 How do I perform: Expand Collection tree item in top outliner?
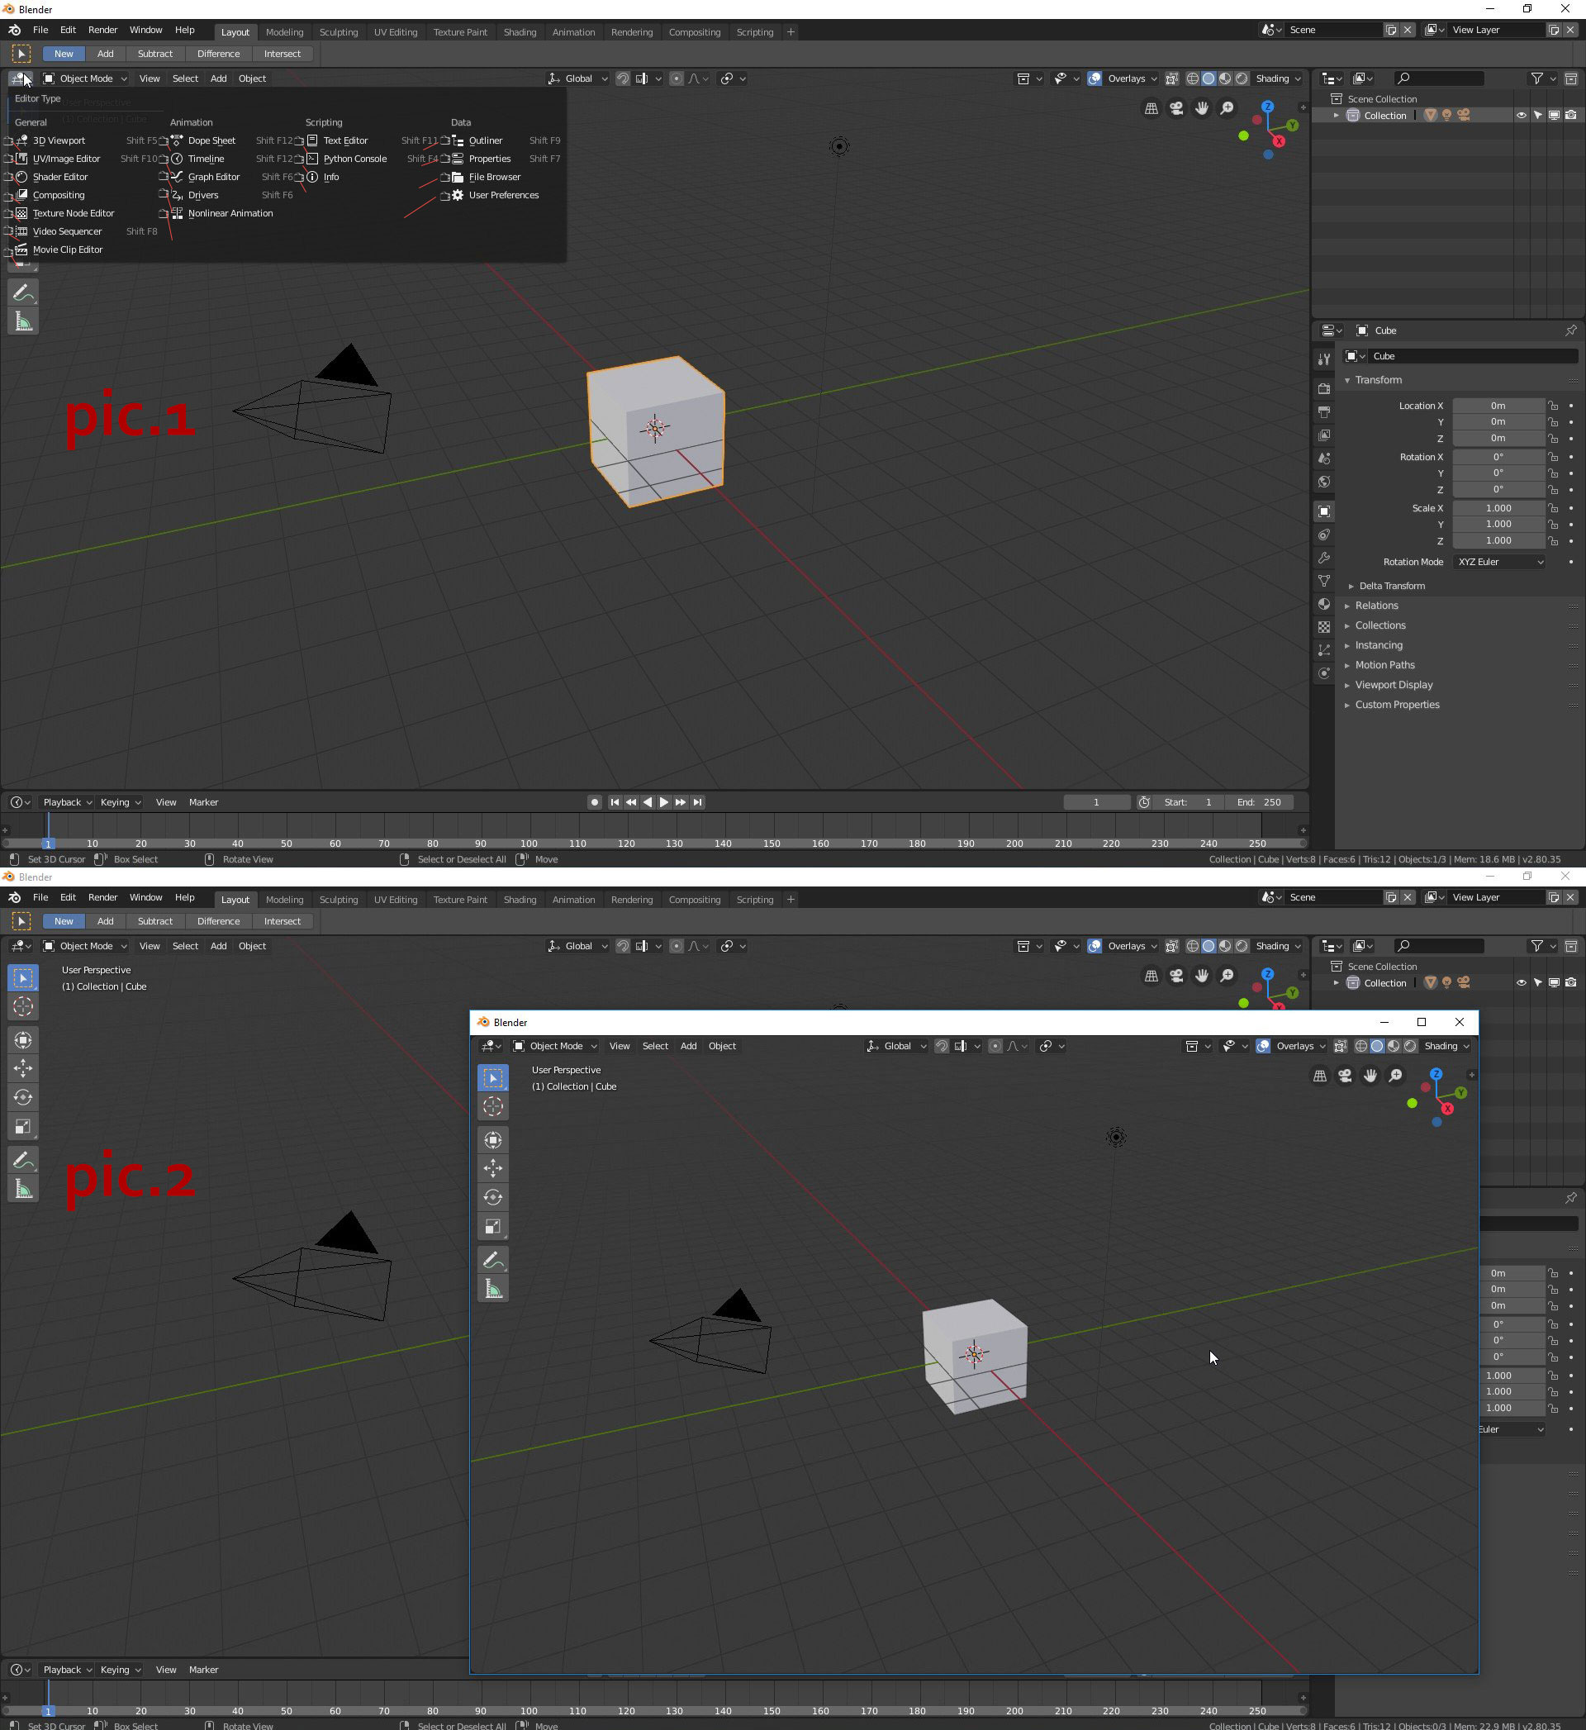[1336, 116]
